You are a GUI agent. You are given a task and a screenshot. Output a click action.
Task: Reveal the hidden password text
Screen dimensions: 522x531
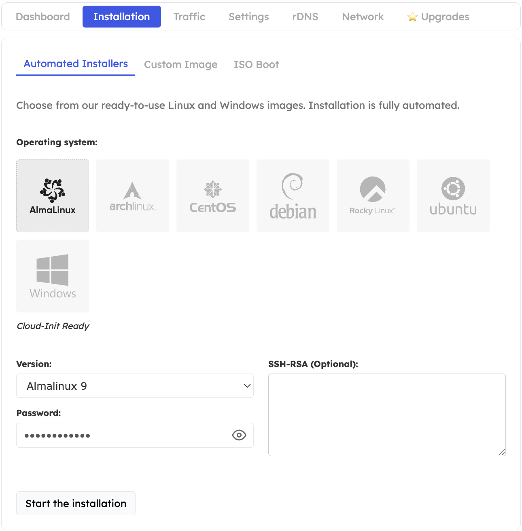pos(239,435)
